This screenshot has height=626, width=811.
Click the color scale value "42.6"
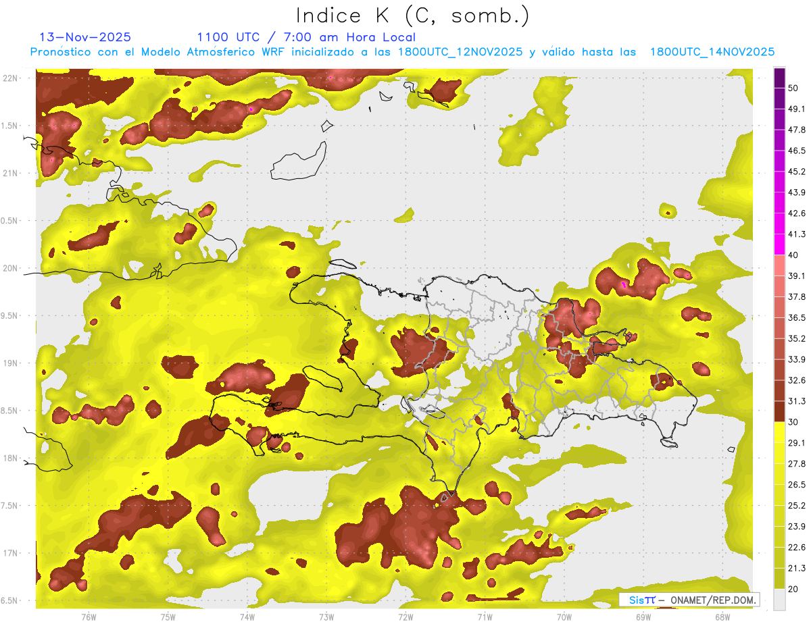point(796,213)
